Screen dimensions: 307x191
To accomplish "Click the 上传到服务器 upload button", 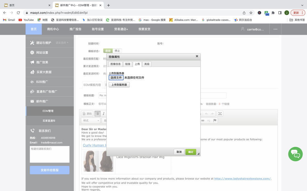I will pyautogui.click(x=119, y=85).
